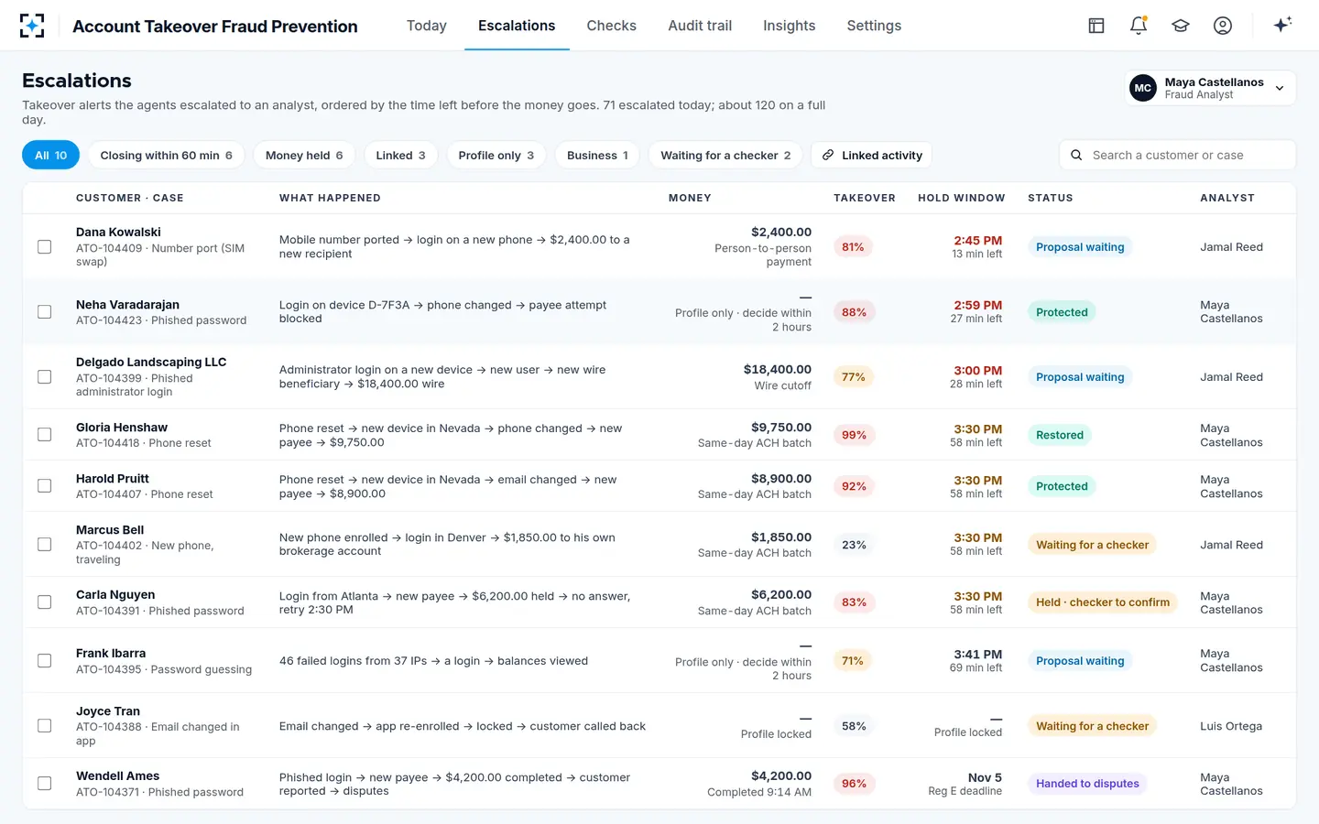Viewport: 1319px width, 824px height.
Task: Show Profile only cases
Action: point(496,156)
